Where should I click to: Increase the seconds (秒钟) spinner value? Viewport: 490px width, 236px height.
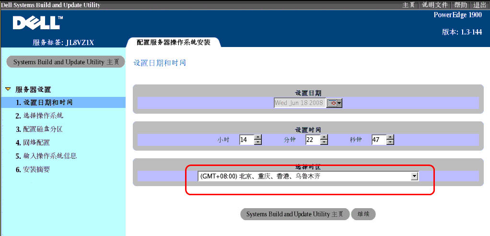(x=390, y=137)
